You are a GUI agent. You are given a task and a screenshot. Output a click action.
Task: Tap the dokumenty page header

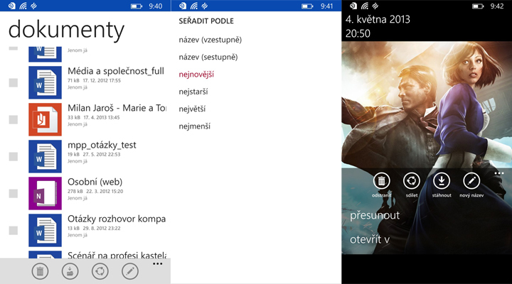pos(66,30)
